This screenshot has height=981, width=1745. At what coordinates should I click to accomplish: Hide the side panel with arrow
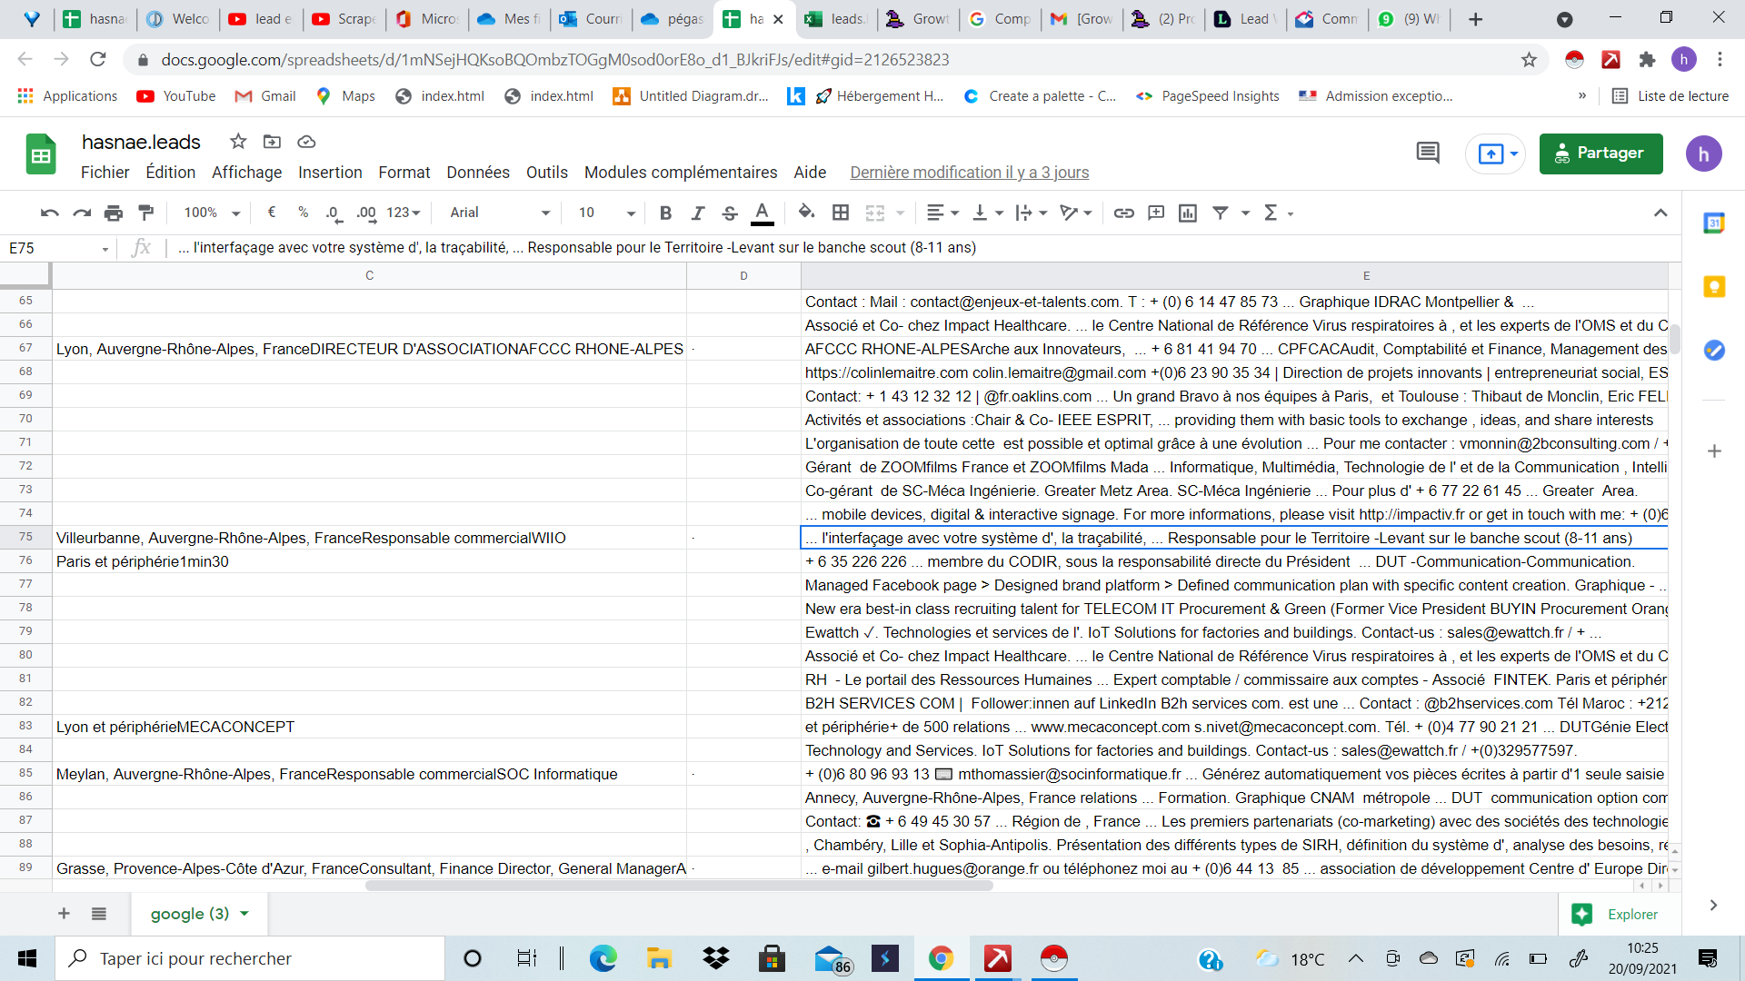[x=1713, y=905]
